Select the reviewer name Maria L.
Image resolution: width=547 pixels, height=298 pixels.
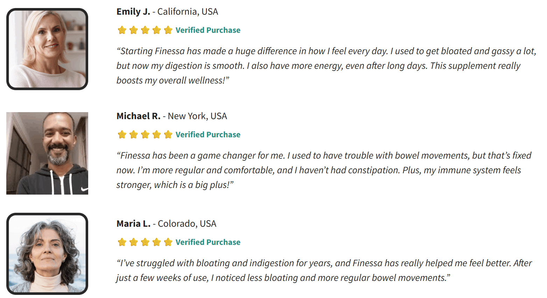[134, 224]
